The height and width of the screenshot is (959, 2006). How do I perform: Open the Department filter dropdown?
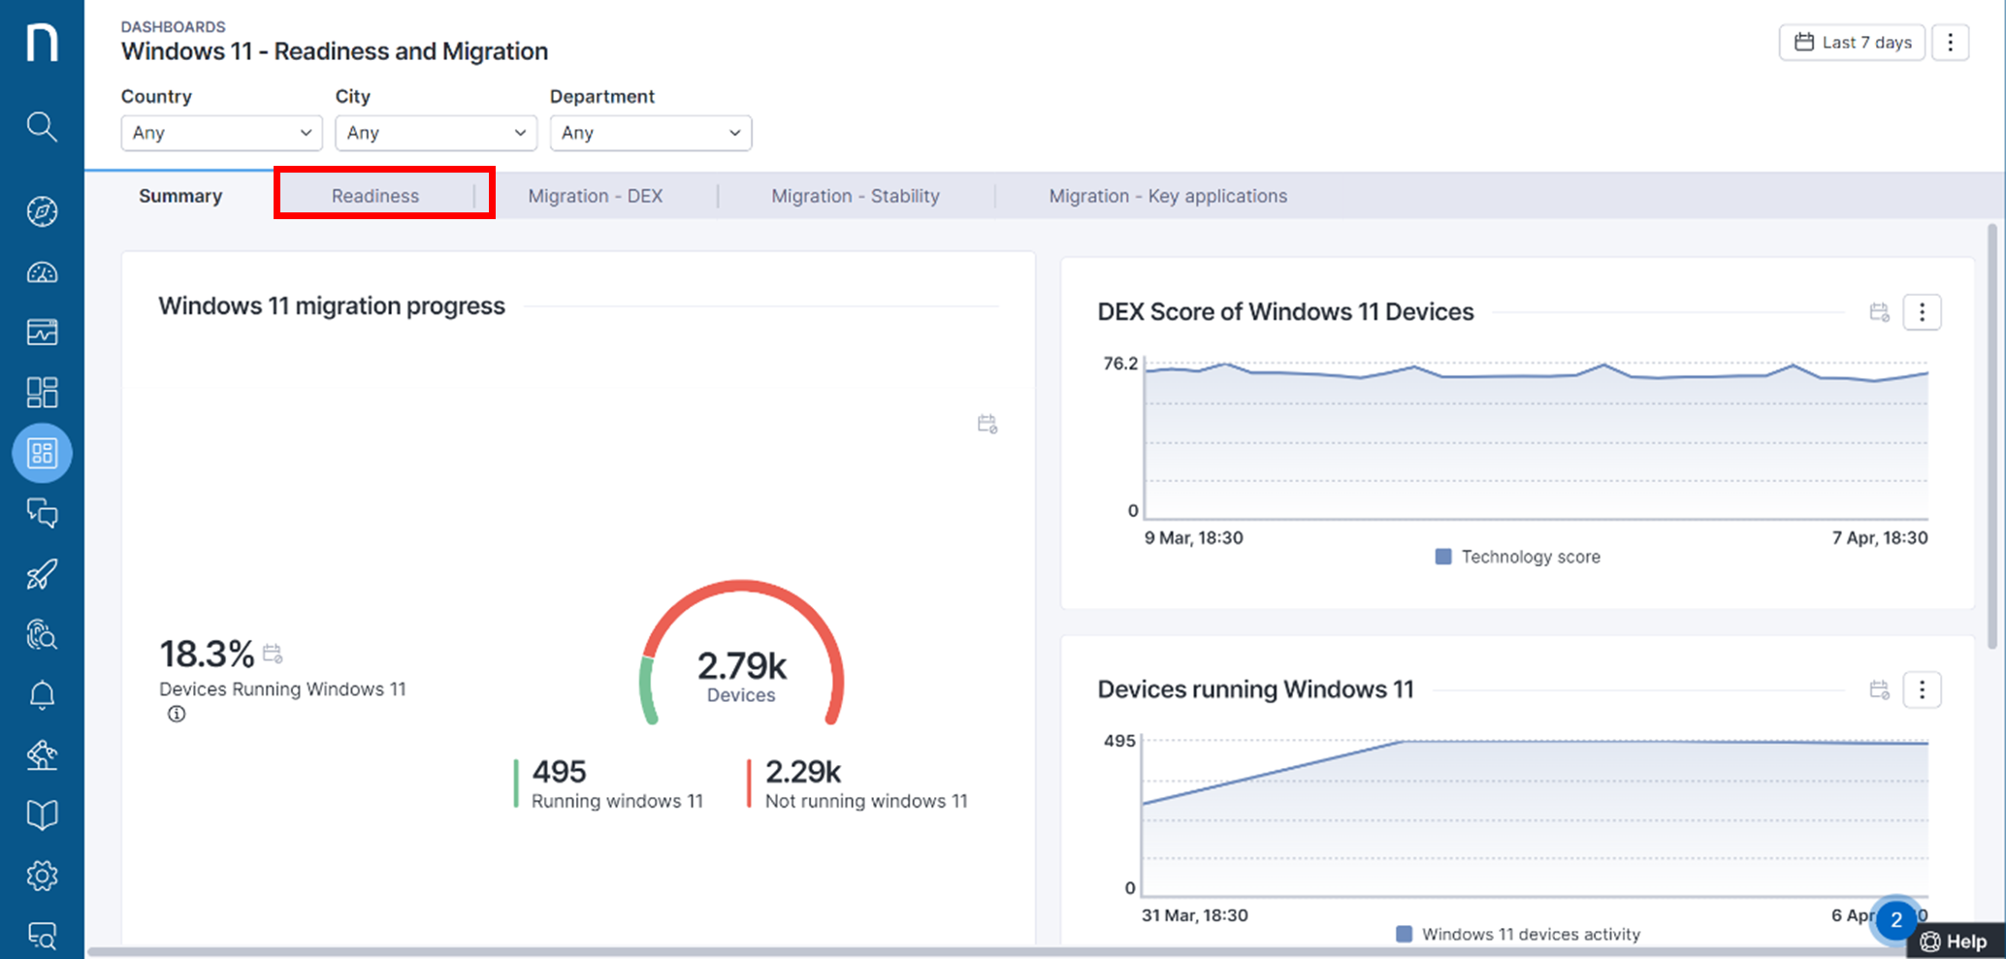(x=650, y=133)
